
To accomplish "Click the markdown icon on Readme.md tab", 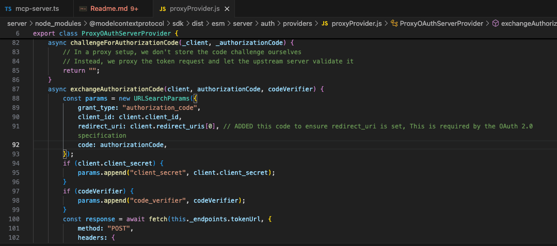I will tap(83, 9).
